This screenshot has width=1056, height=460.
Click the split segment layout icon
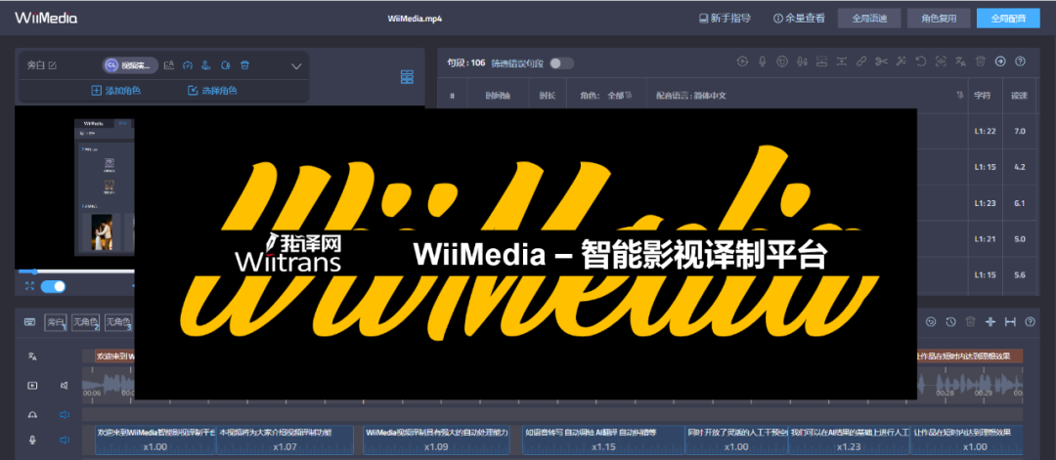(x=821, y=62)
